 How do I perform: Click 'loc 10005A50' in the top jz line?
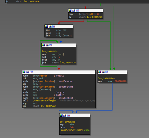coord(32,1)
